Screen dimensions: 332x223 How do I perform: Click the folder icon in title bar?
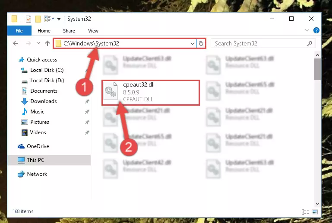click(x=14, y=19)
